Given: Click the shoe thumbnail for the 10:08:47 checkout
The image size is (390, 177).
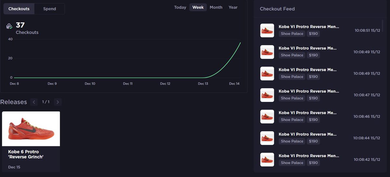Looking at the screenshot, I should pos(267,95).
